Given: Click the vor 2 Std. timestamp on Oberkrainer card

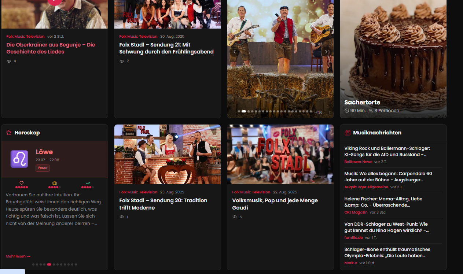Looking at the screenshot, I should click(x=56, y=37).
